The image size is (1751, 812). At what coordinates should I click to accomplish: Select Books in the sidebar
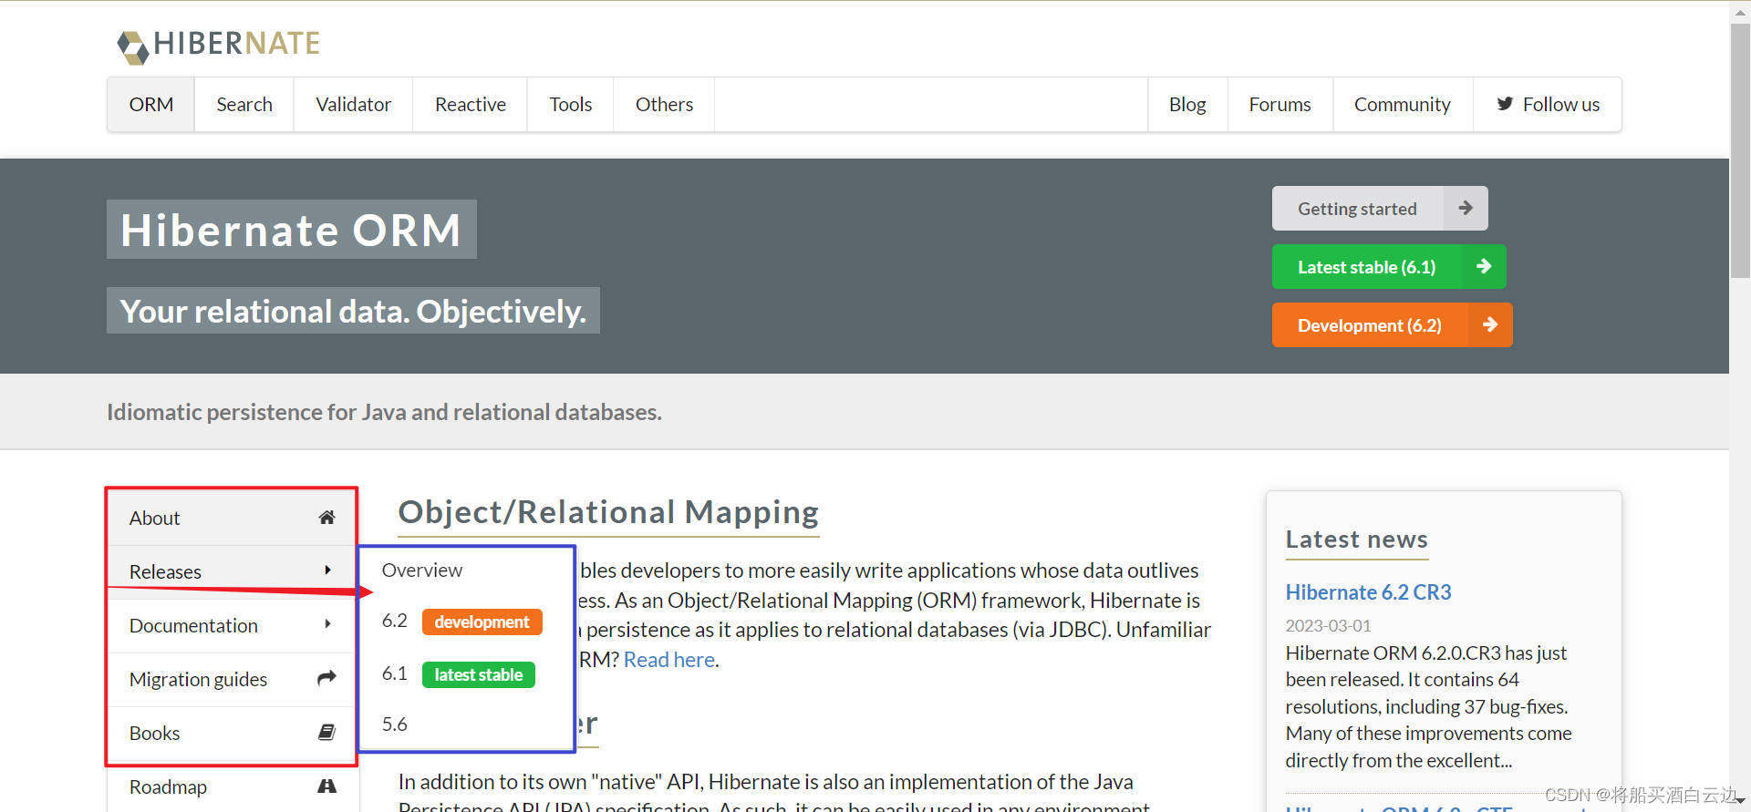pos(232,733)
